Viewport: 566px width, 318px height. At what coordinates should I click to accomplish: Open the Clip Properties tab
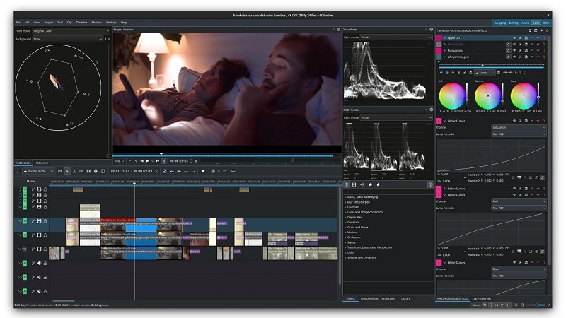pos(482,298)
